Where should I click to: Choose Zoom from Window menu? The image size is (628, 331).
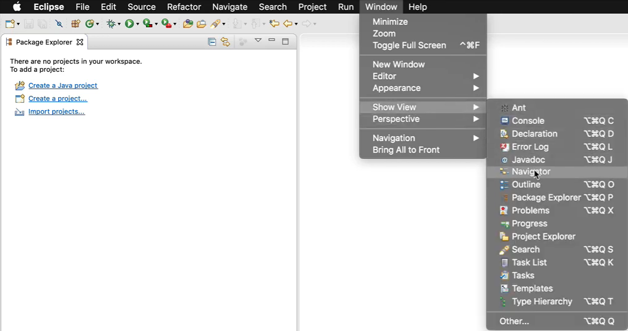[423, 33]
